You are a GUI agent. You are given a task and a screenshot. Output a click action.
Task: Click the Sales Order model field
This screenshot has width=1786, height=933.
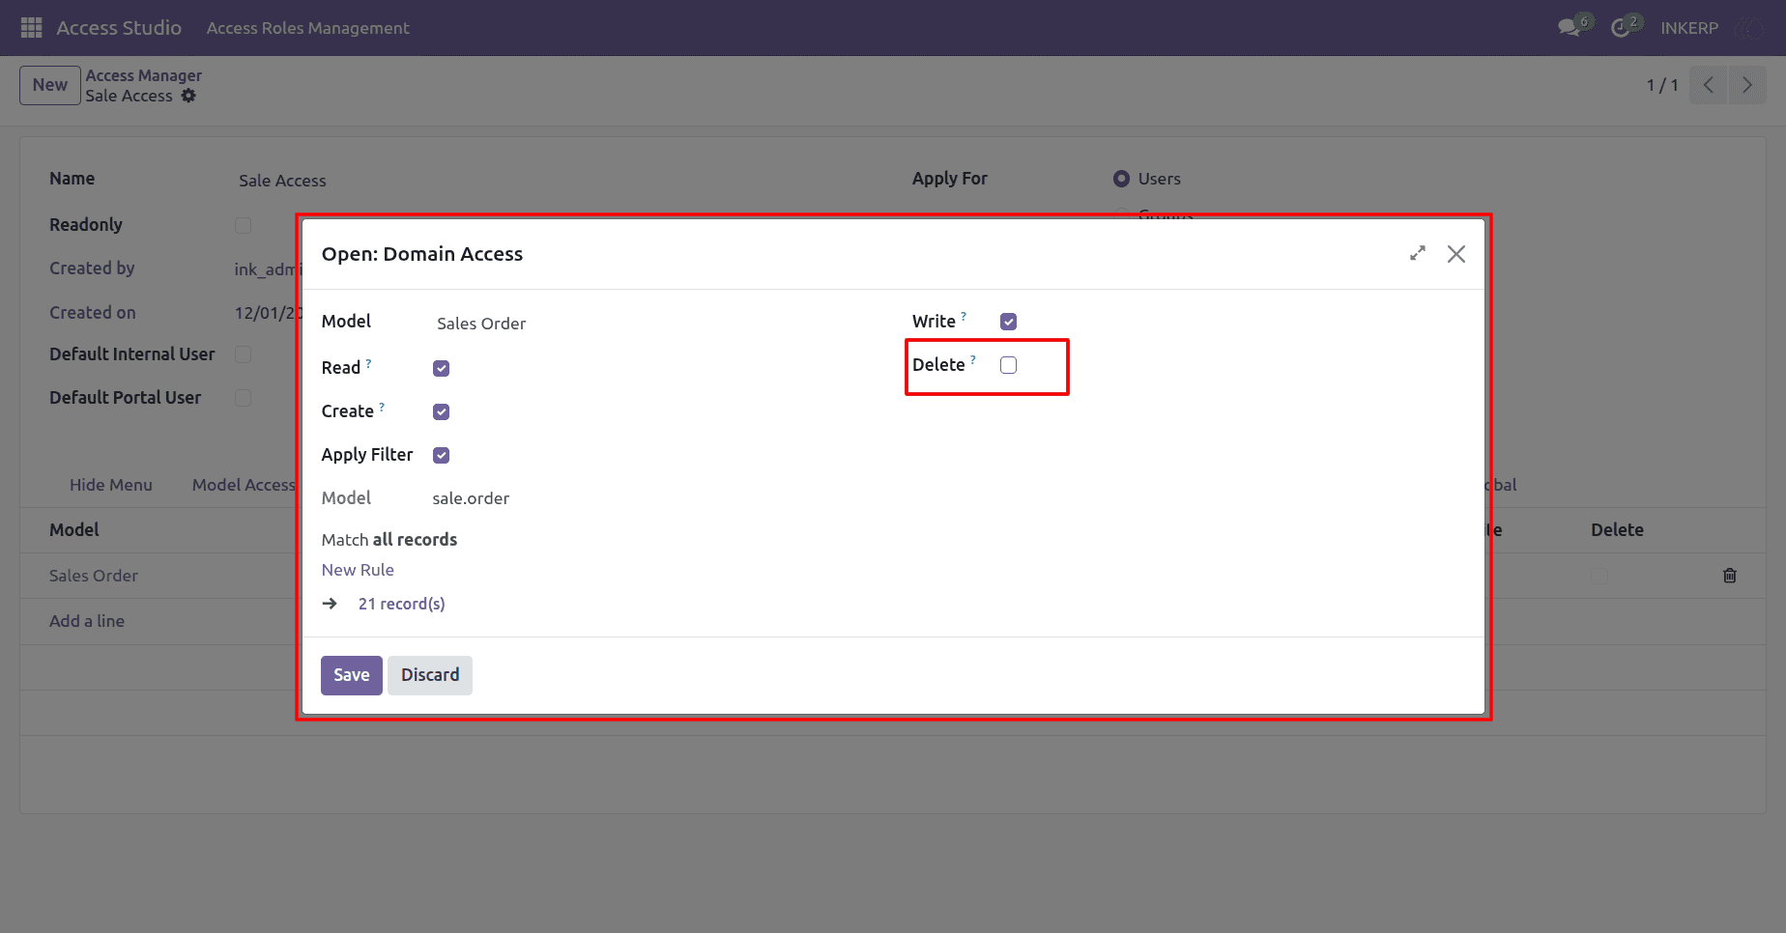tap(481, 324)
